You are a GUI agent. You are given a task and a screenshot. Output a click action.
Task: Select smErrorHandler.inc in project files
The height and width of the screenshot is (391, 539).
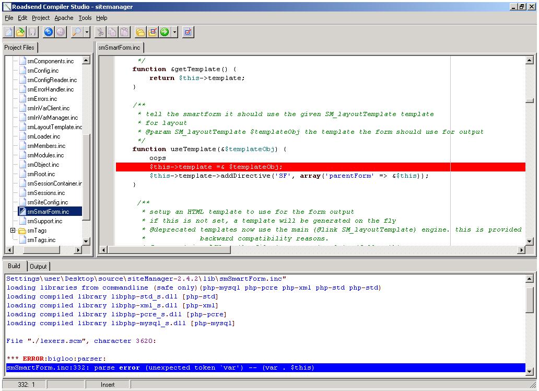tap(51, 89)
